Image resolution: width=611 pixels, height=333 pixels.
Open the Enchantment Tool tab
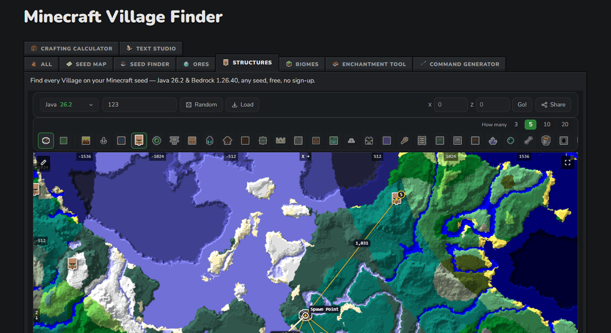click(369, 64)
